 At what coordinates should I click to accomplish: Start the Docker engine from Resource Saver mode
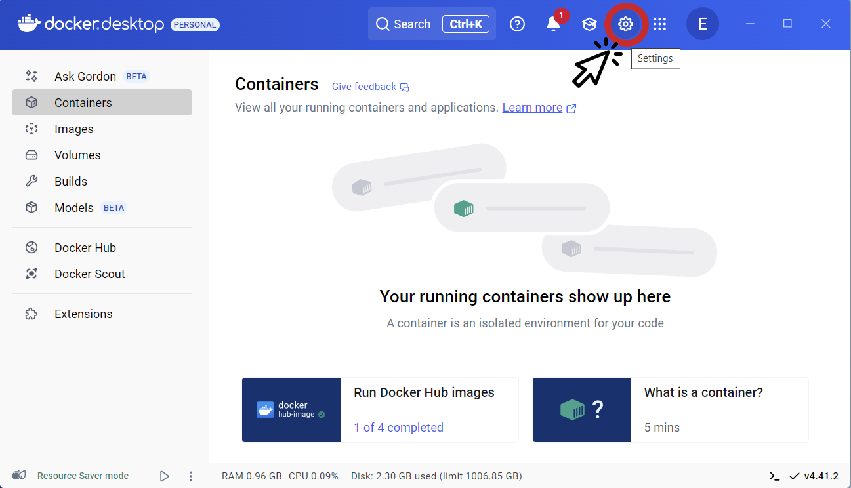pos(164,476)
